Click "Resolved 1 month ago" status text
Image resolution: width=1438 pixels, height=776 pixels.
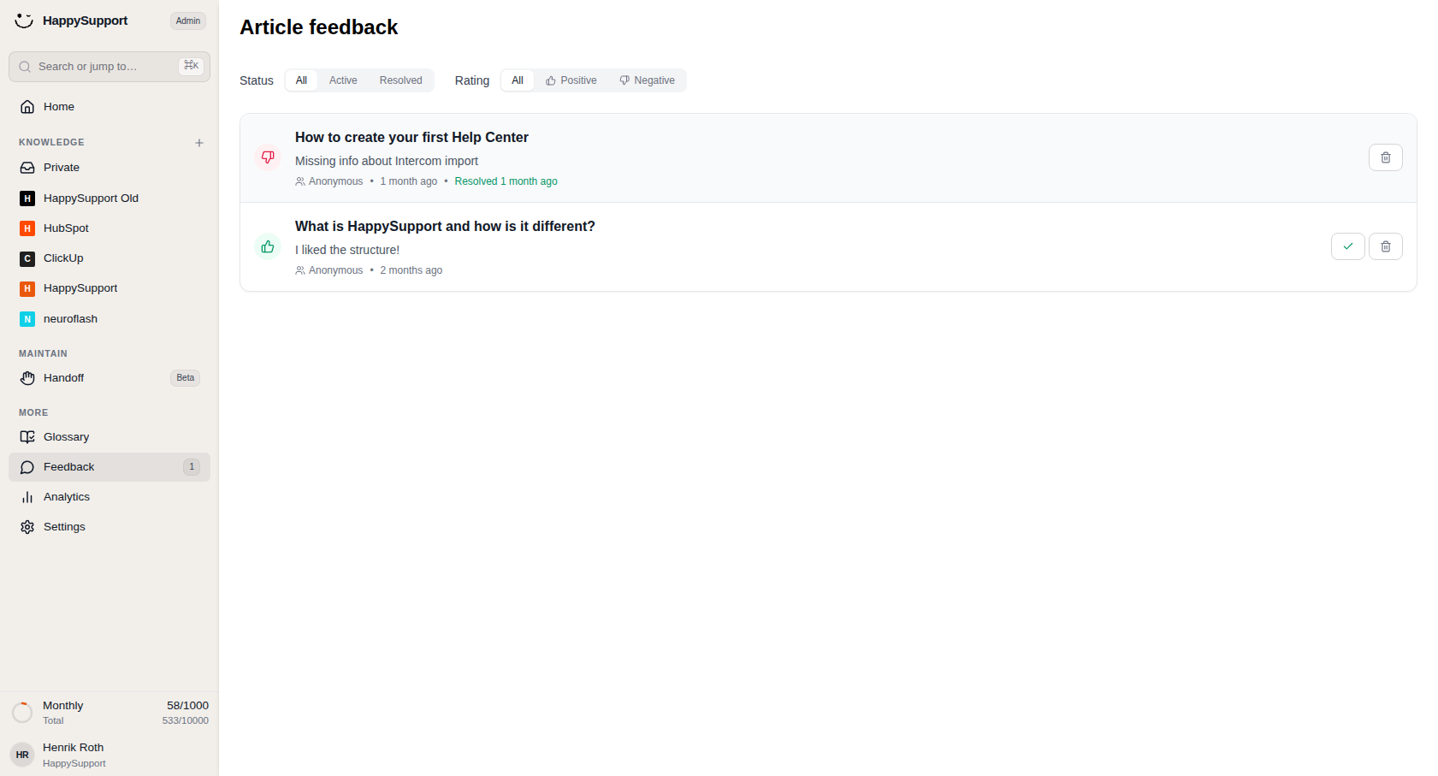click(506, 181)
